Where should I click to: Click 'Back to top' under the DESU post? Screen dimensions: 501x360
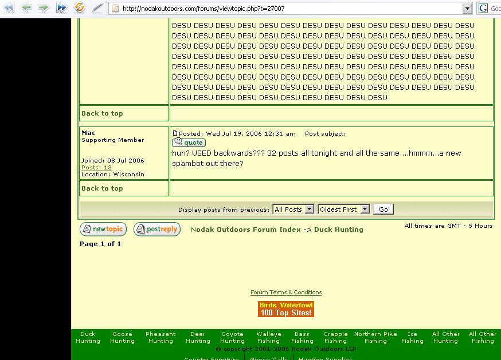(102, 113)
